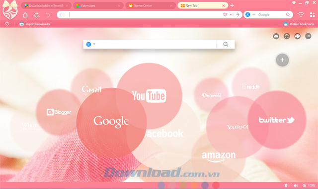Switch to Download phần mềm tab
The height and width of the screenshot is (189, 318).
[x=46, y=5]
